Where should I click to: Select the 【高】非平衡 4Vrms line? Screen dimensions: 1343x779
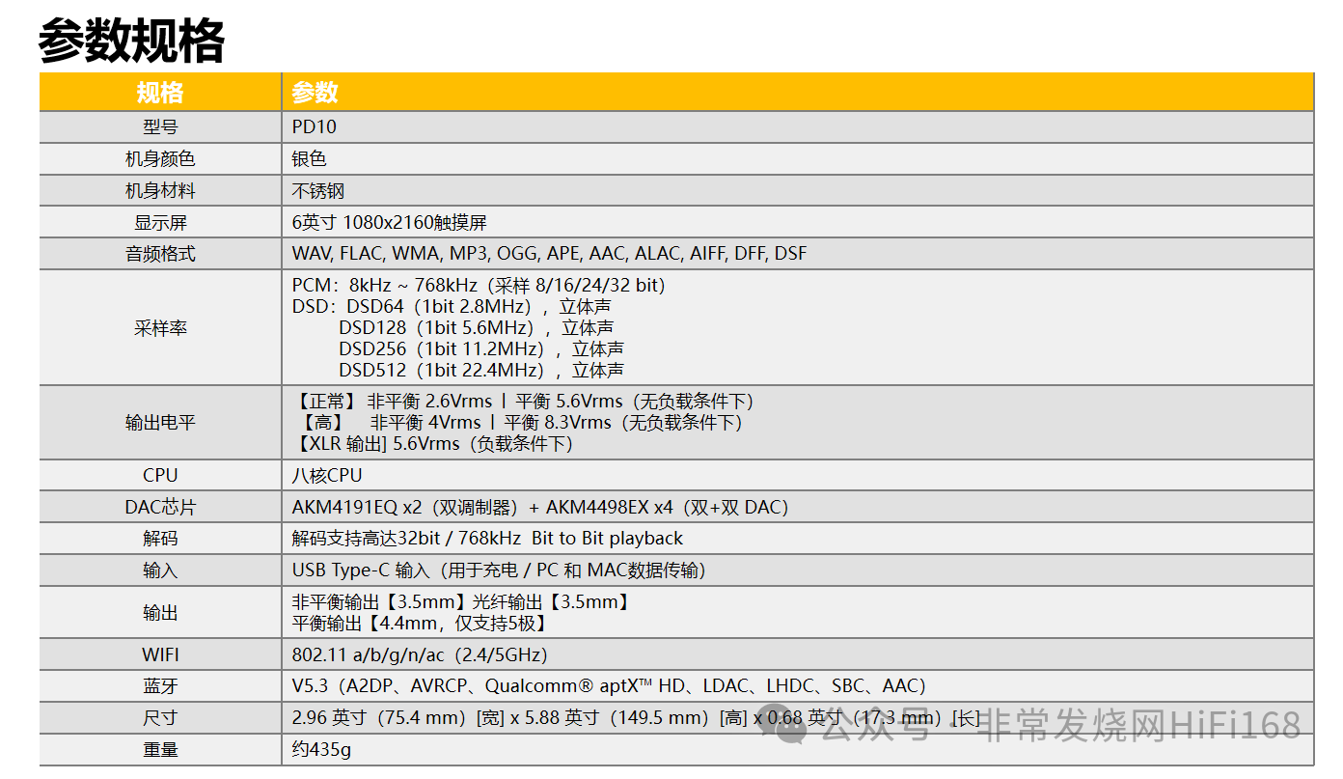tap(522, 423)
